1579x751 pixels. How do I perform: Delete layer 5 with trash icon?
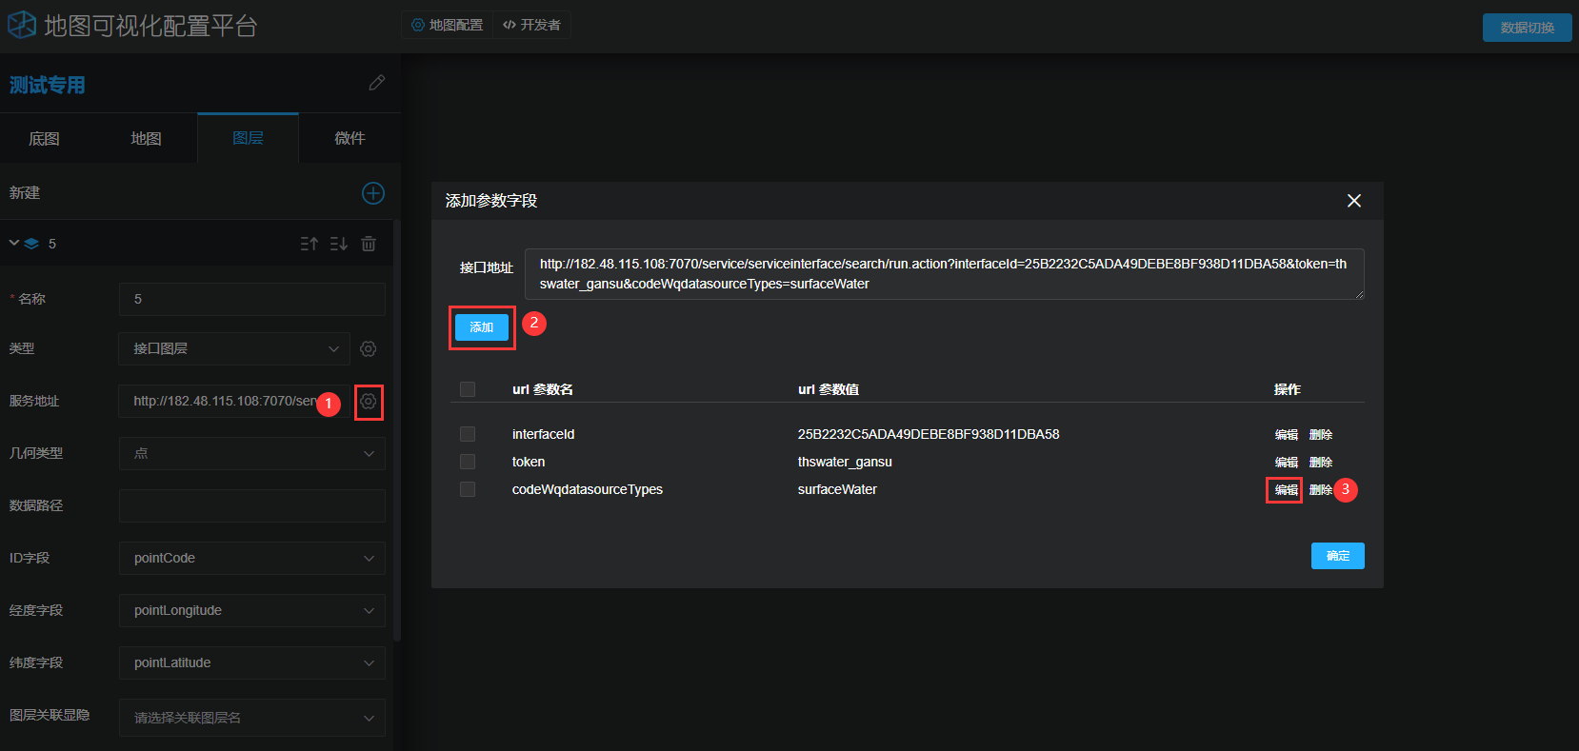(369, 244)
